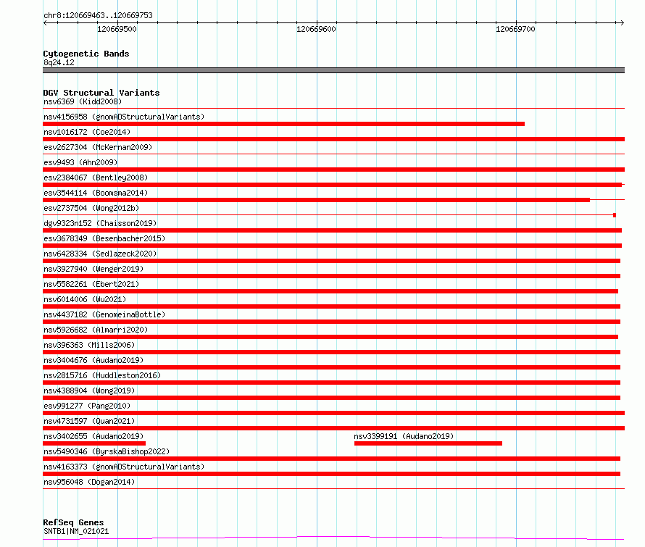Screen dimensions: 645x547
Task: Select the nsv5490346 (ByrskaBishop2022) label
Action: (107, 451)
